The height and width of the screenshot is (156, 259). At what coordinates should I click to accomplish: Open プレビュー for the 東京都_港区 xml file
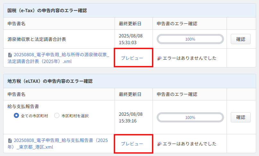tap(132, 144)
